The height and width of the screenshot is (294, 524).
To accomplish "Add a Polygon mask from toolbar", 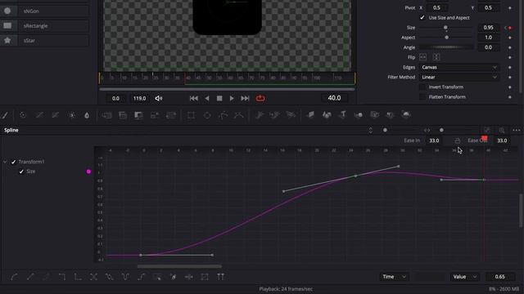I will click(x=223, y=115).
